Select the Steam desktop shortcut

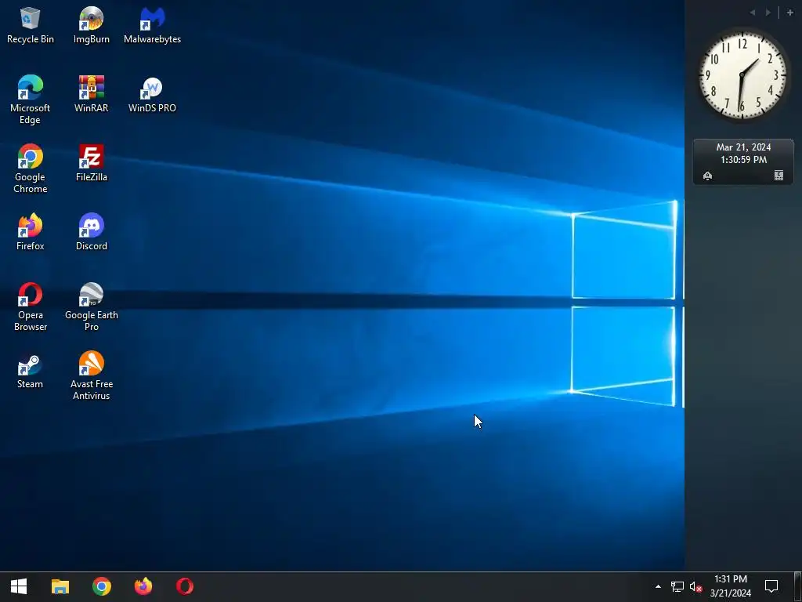(x=31, y=371)
